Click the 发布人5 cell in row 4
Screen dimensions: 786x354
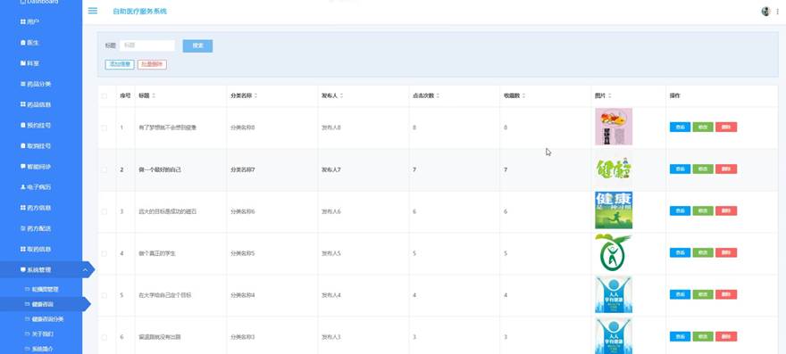point(331,254)
